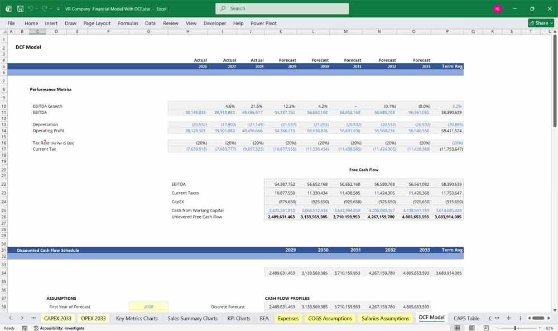Screen dimensions: 558x331
Task: Open the Formulas ribbon tab
Action: pos(128,23)
